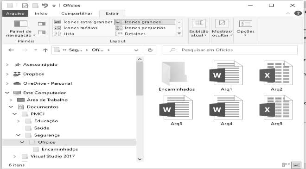
Task: Collapse the Documentos node
Action: (x=11, y=107)
